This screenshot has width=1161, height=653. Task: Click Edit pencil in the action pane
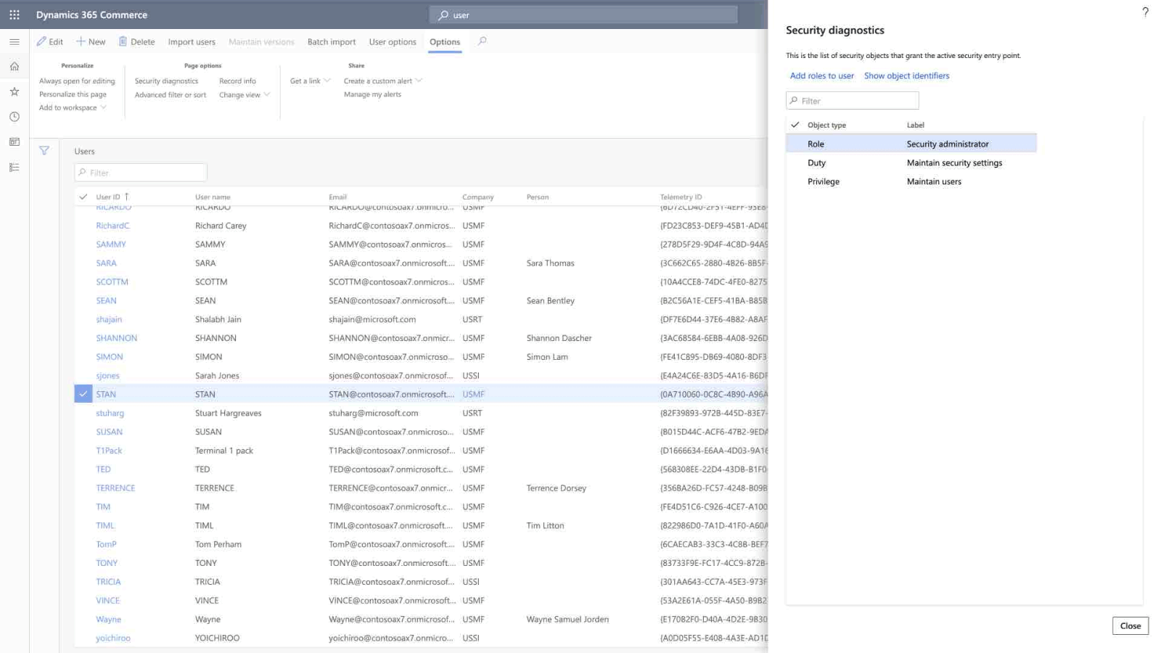tap(50, 42)
